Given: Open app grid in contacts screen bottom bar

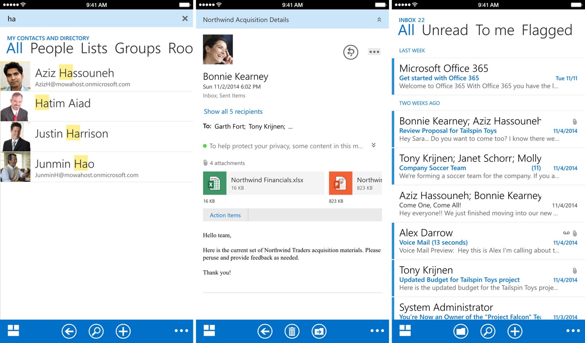Looking at the screenshot, I should [x=13, y=331].
